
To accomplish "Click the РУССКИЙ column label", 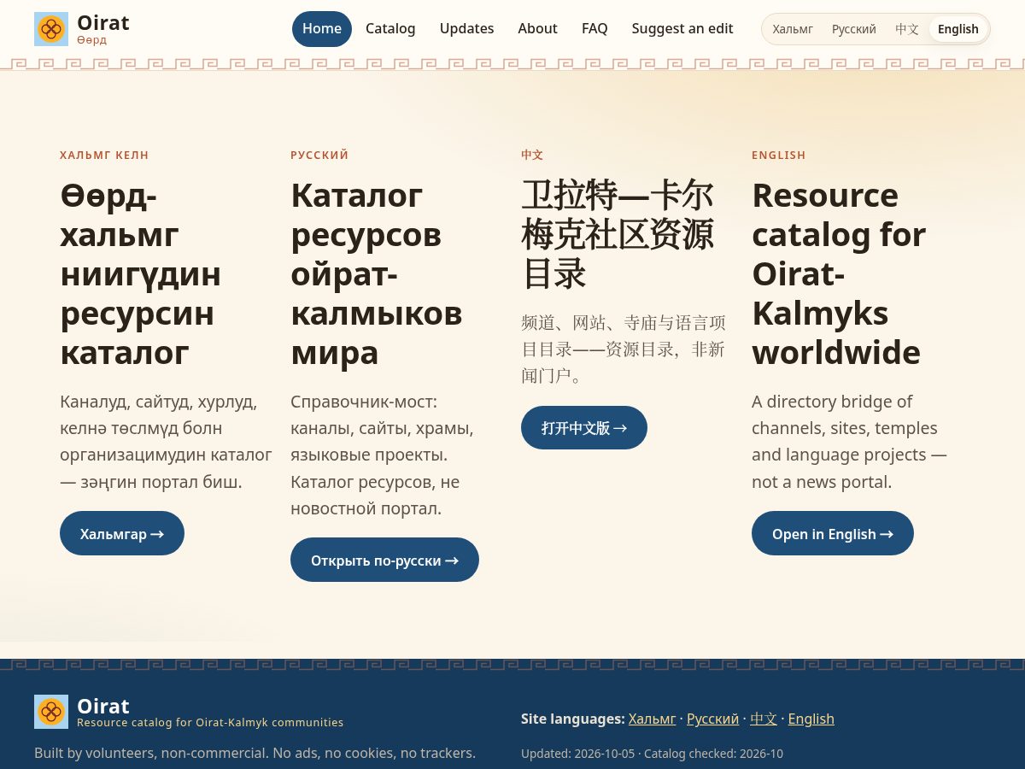I will [319, 155].
